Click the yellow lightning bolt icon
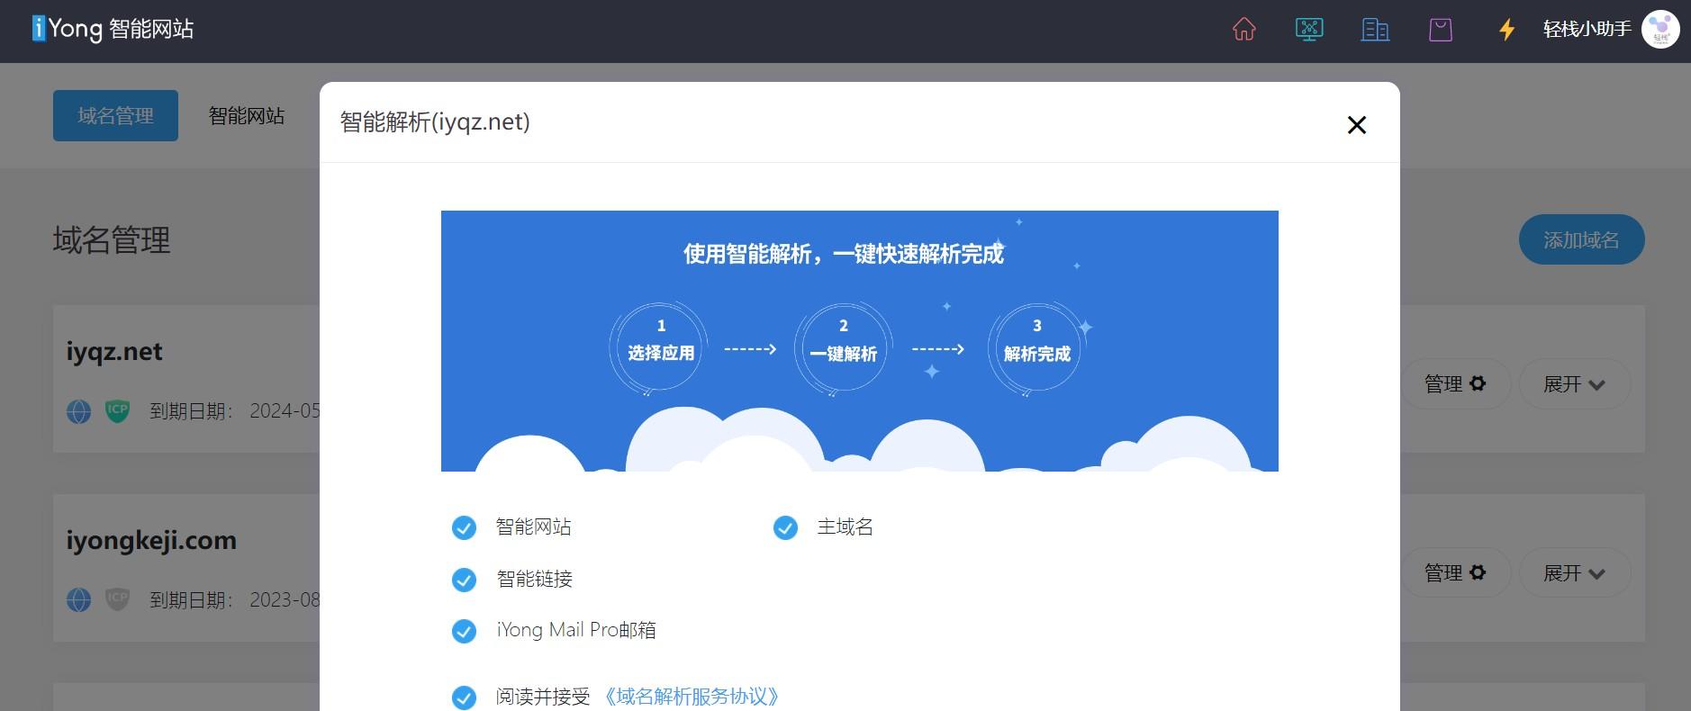Viewport: 1691px width, 711px height. (x=1506, y=30)
